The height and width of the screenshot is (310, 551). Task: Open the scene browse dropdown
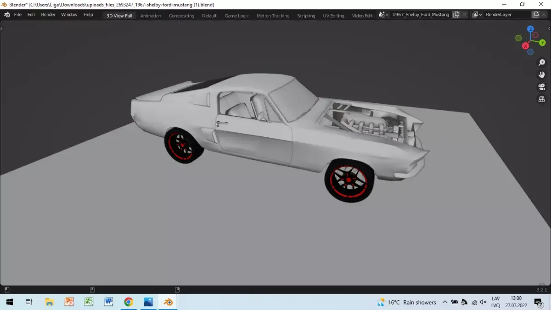(383, 15)
